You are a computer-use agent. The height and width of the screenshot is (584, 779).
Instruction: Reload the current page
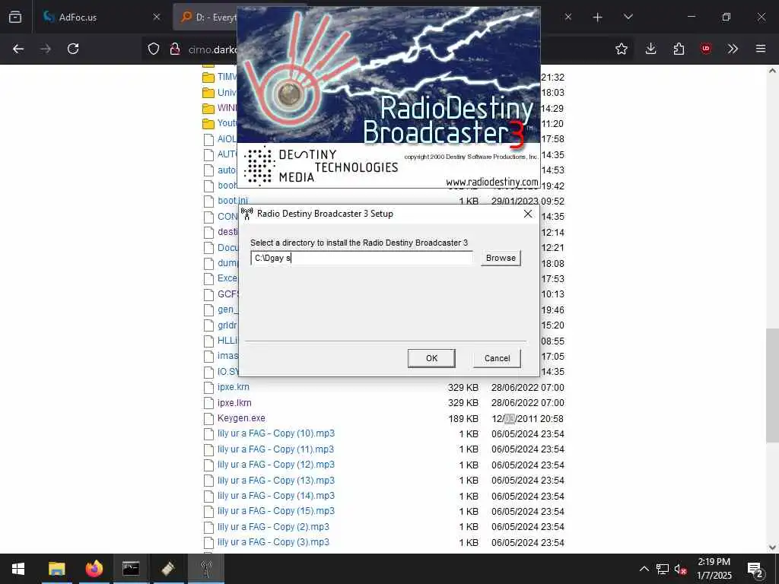pos(73,49)
